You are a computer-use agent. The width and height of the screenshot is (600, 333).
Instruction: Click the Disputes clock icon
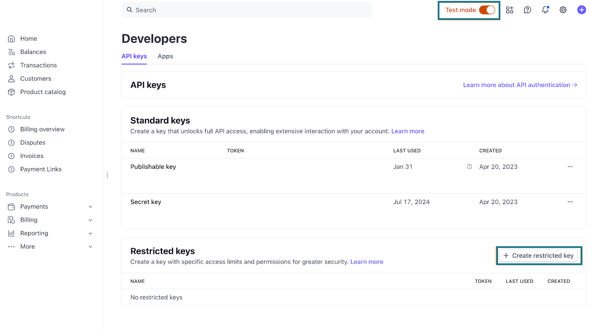[12, 142]
